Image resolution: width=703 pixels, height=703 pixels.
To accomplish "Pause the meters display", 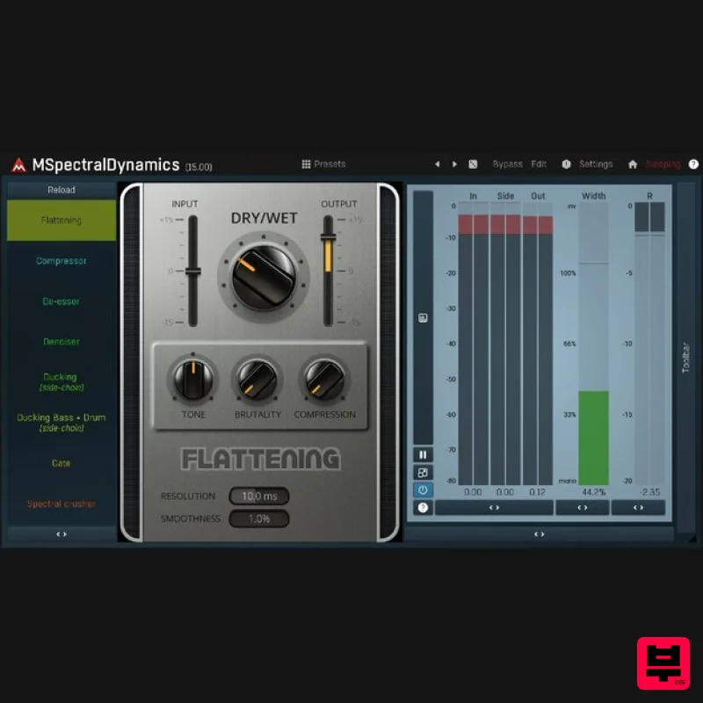I will coord(423,454).
